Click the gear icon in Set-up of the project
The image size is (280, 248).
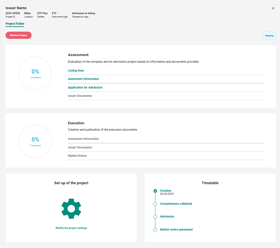[x=71, y=209]
